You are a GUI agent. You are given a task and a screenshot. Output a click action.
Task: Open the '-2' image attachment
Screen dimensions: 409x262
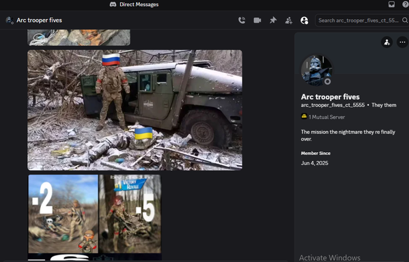(64, 214)
